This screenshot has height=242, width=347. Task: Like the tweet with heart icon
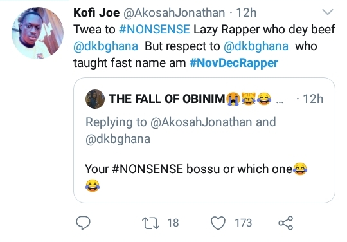tap(218, 223)
